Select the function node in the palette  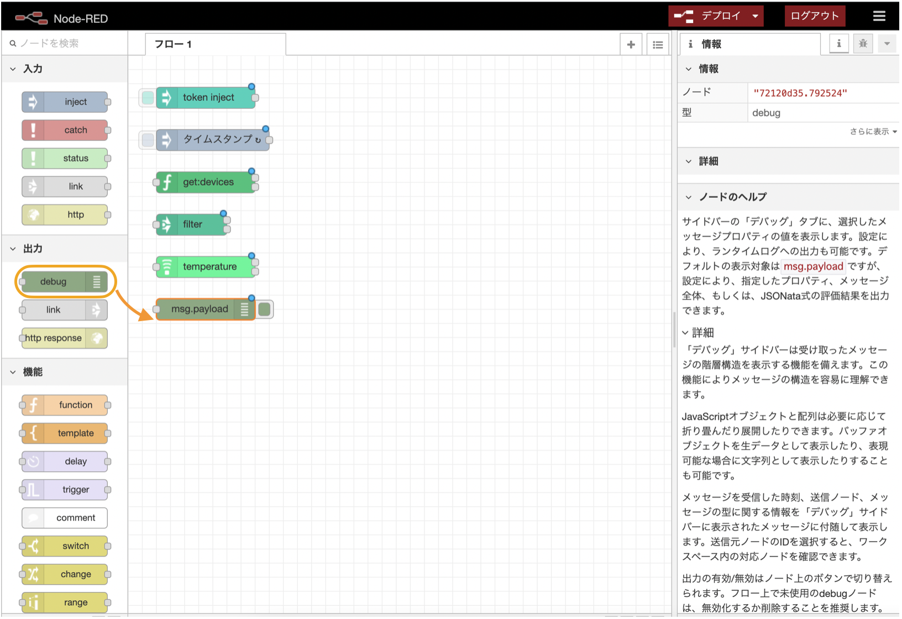(65, 405)
